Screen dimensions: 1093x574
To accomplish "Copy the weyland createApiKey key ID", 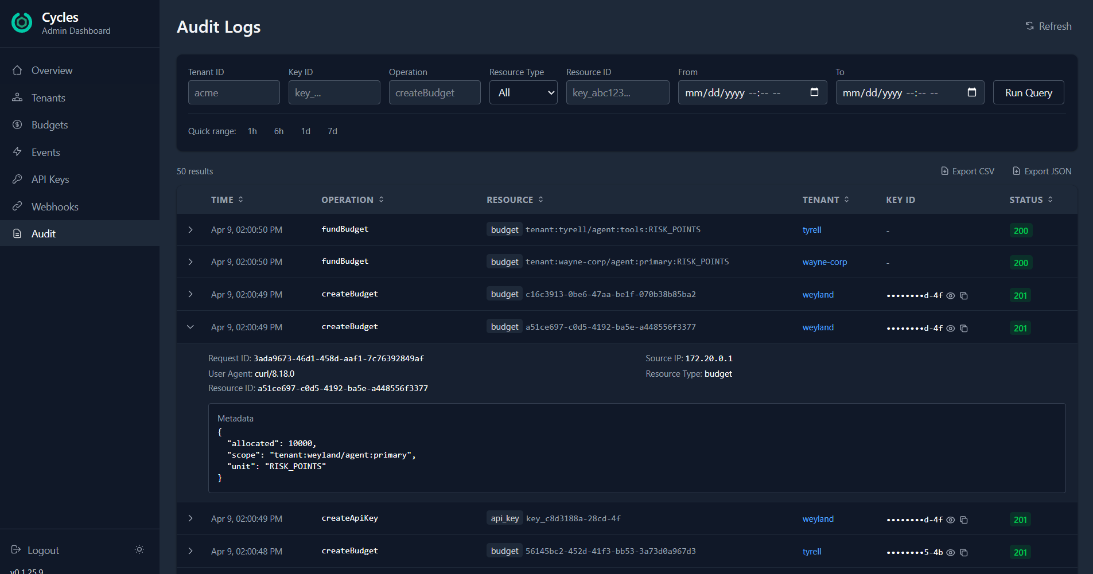I will pos(964,520).
